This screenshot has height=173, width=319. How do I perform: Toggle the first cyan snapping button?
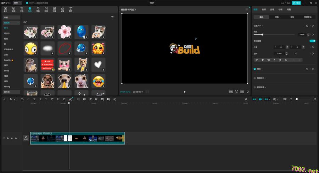(254, 99)
